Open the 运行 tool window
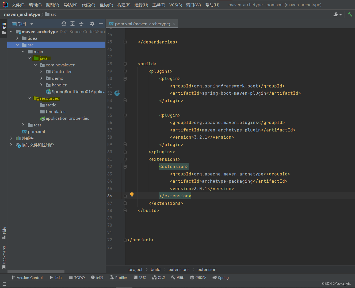The height and width of the screenshot is (288, 355). coord(56,278)
